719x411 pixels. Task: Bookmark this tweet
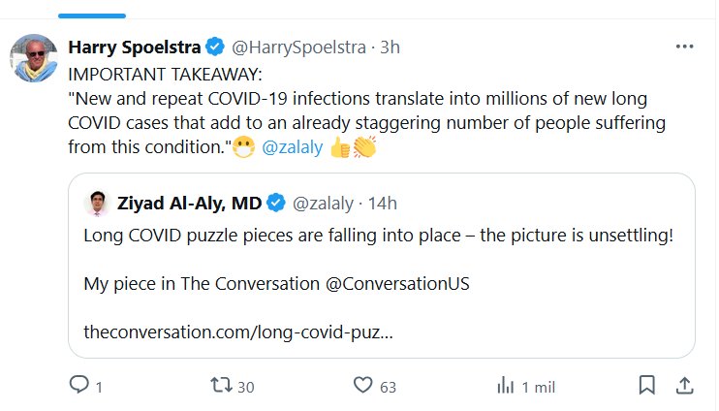coord(646,385)
